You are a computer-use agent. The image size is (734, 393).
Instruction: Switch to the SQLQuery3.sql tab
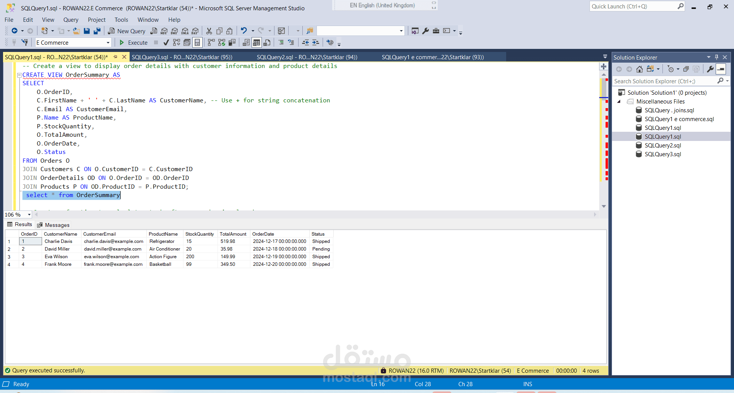(x=182, y=57)
